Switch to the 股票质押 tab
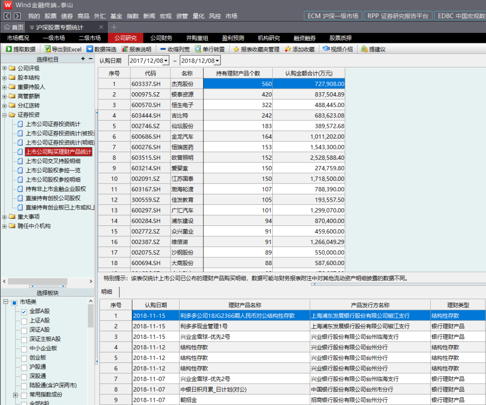The width and height of the screenshot is (486, 405). 340,38
